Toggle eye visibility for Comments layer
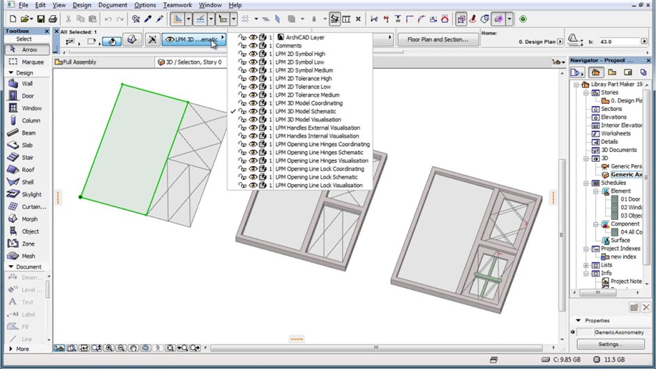Image resolution: width=656 pixels, height=369 pixels. [x=253, y=46]
